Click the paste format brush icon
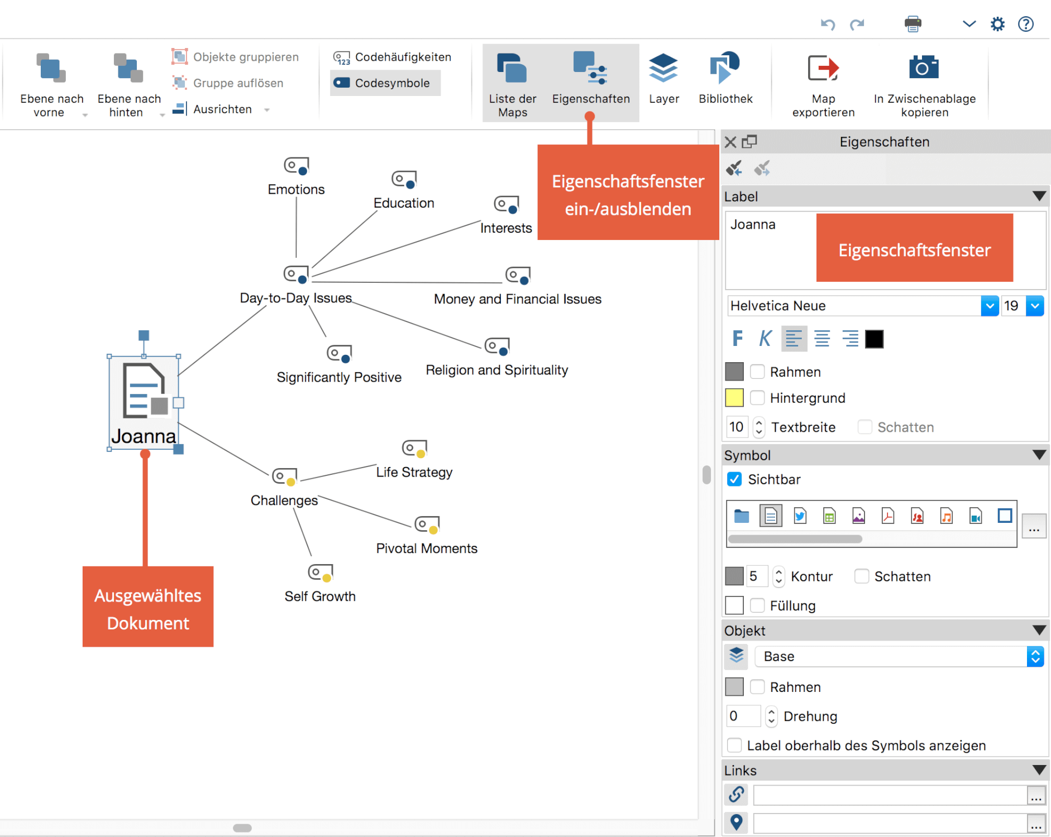This screenshot has height=837, width=1051. coord(762,168)
